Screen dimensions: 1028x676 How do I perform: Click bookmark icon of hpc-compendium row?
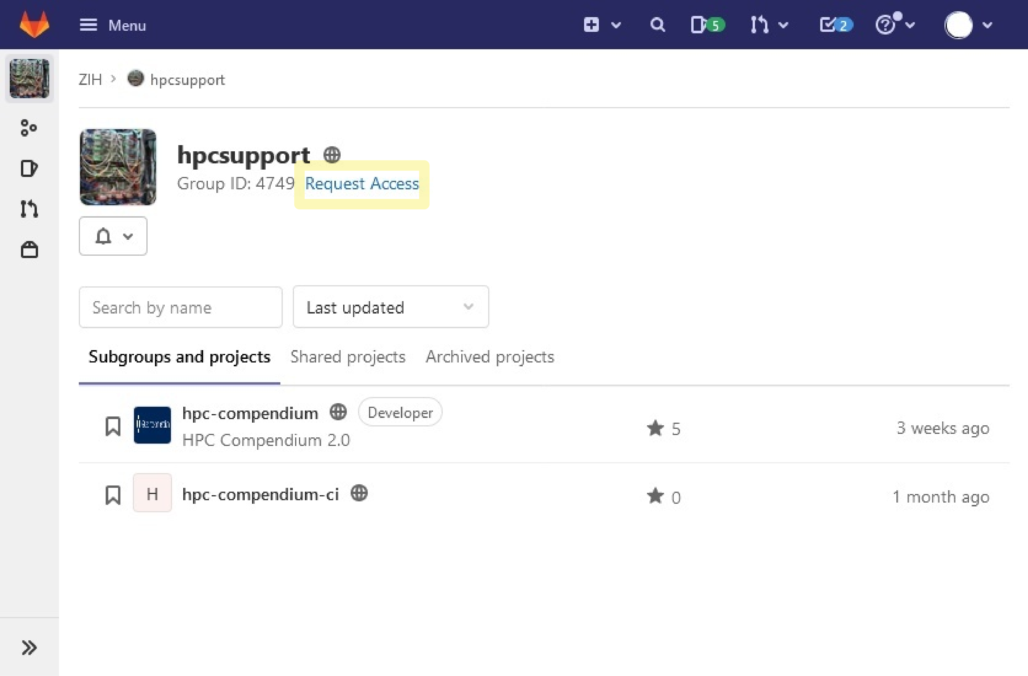[113, 426]
